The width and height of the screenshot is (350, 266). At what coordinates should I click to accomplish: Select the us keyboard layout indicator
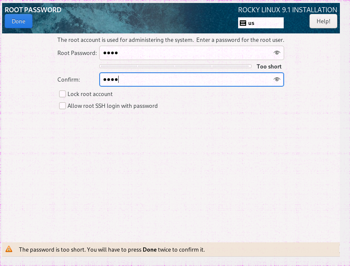pos(261,23)
